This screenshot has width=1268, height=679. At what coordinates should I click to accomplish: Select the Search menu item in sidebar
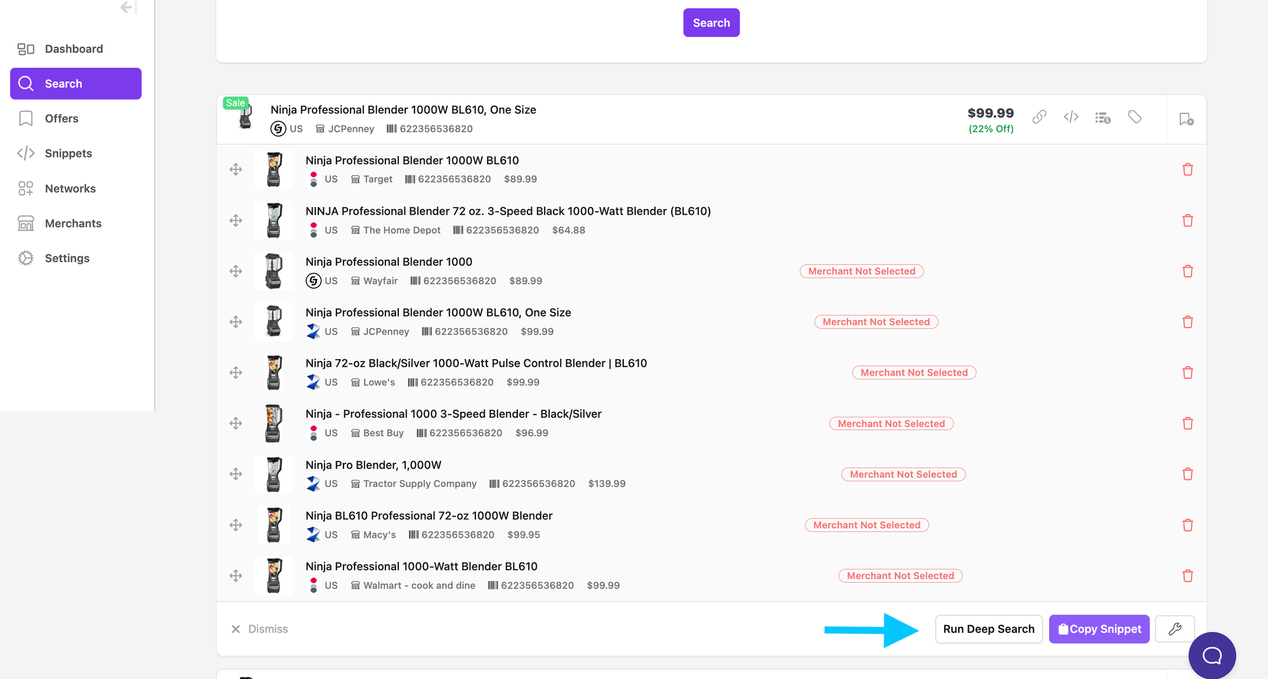pyautogui.click(x=76, y=84)
